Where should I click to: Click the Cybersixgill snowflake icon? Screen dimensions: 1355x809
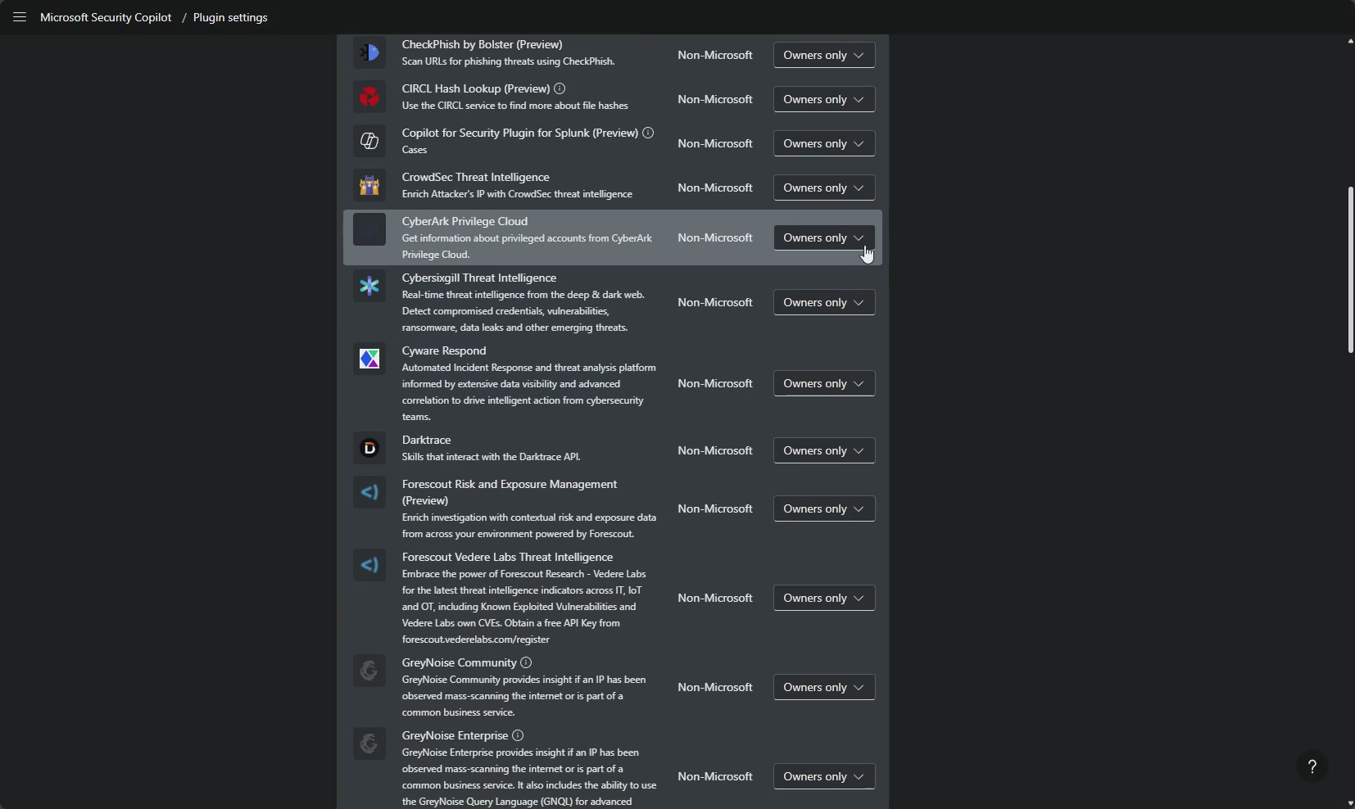[369, 286]
